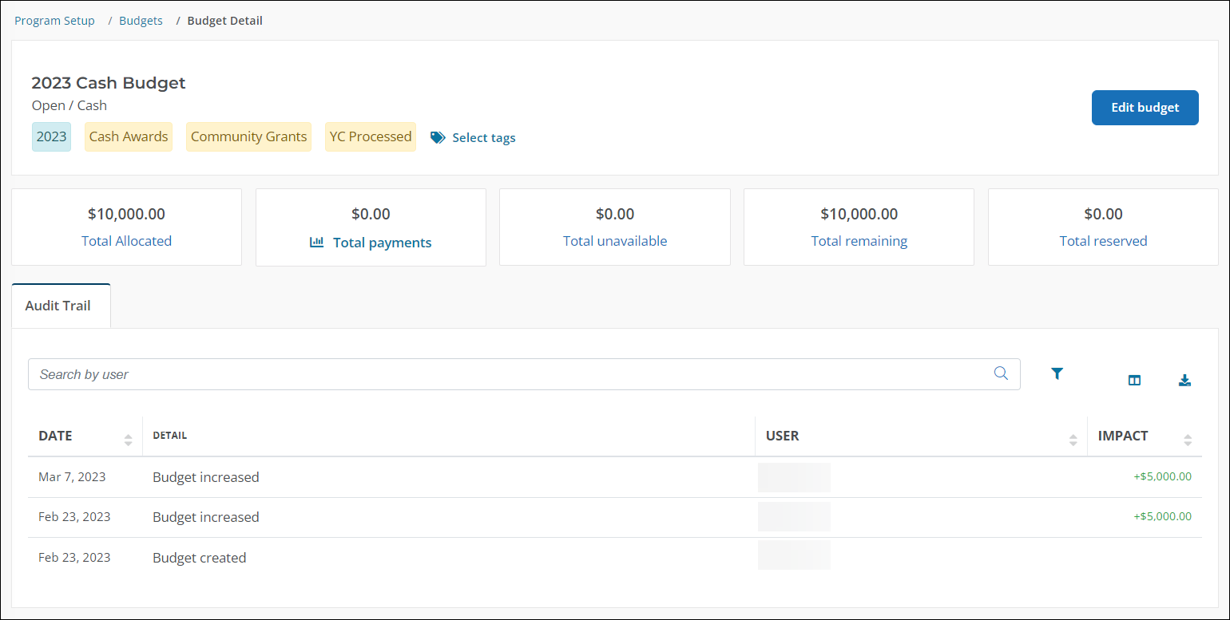Open the Audit Trail tab
Image resolution: width=1230 pixels, height=620 pixels.
point(58,306)
